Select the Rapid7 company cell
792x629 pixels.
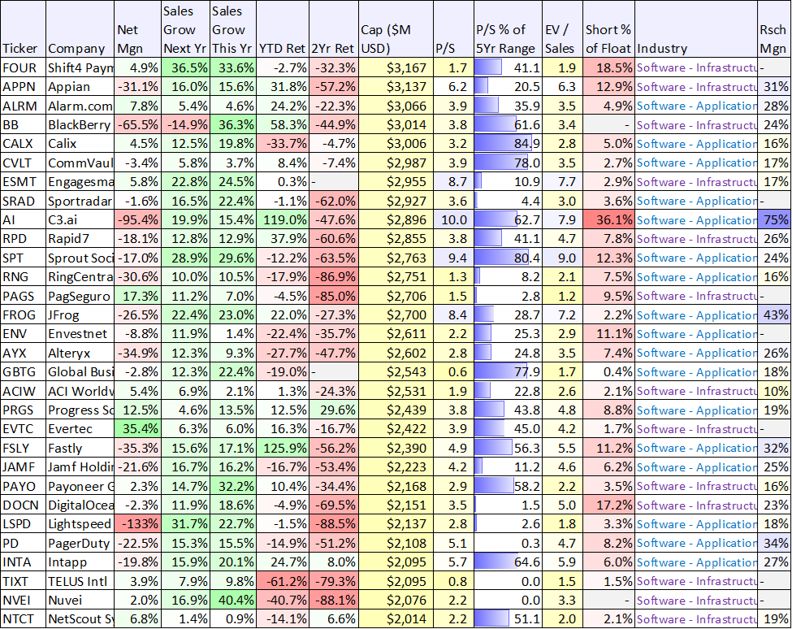pyautogui.click(x=80, y=239)
